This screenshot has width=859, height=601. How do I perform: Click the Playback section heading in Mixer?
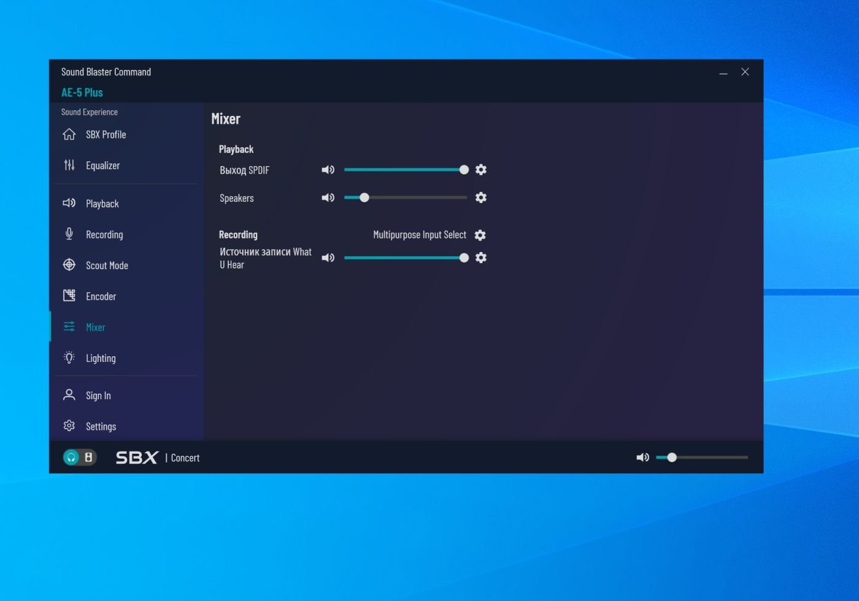coord(236,149)
